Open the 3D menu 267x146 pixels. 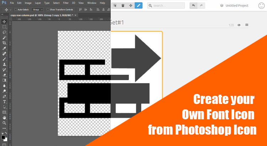click(73, 3)
